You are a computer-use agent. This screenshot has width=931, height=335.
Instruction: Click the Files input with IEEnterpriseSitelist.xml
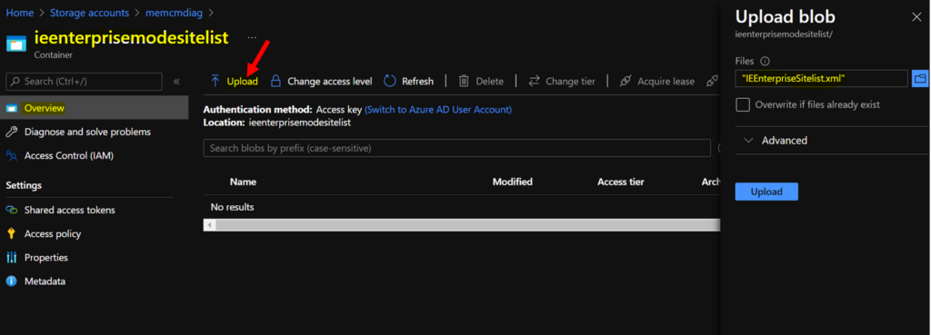click(x=821, y=78)
